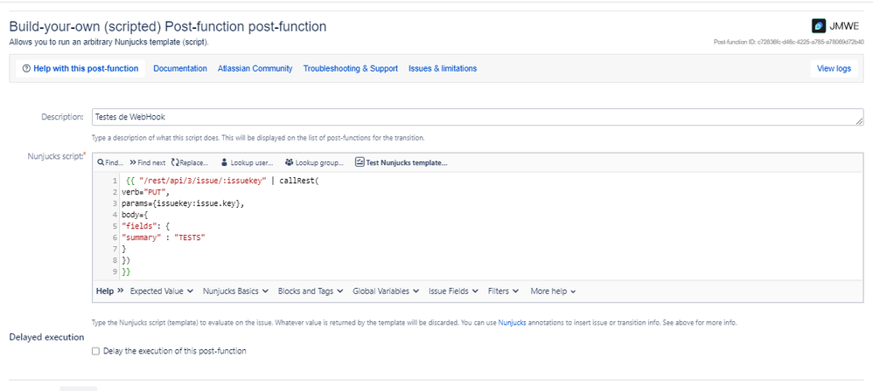Click the Test Nunjucks template icon
Screen dimensions: 873x391
(x=360, y=162)
